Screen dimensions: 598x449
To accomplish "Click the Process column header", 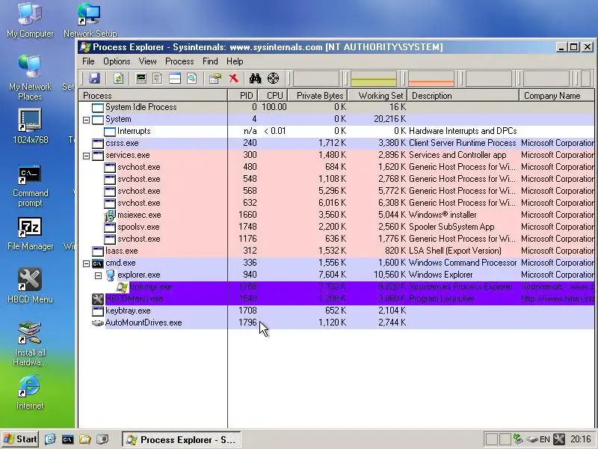I will tap(153, 96).
